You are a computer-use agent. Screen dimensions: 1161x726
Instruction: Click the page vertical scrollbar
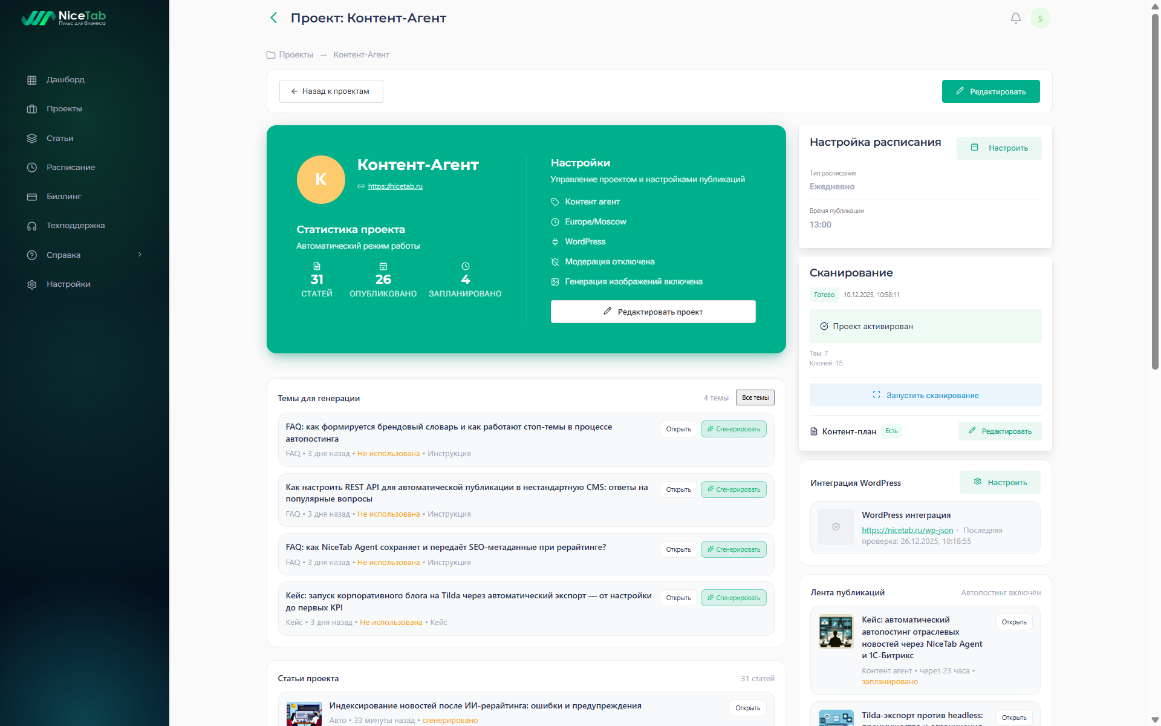pos(1155,191)
